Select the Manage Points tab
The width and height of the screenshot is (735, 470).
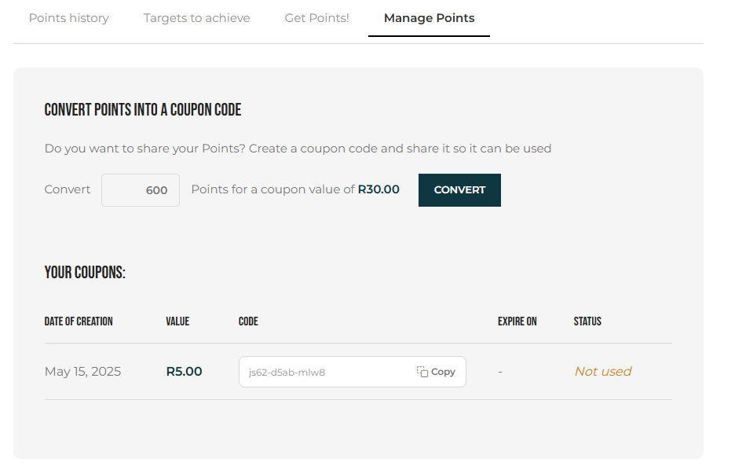(429, 18)
